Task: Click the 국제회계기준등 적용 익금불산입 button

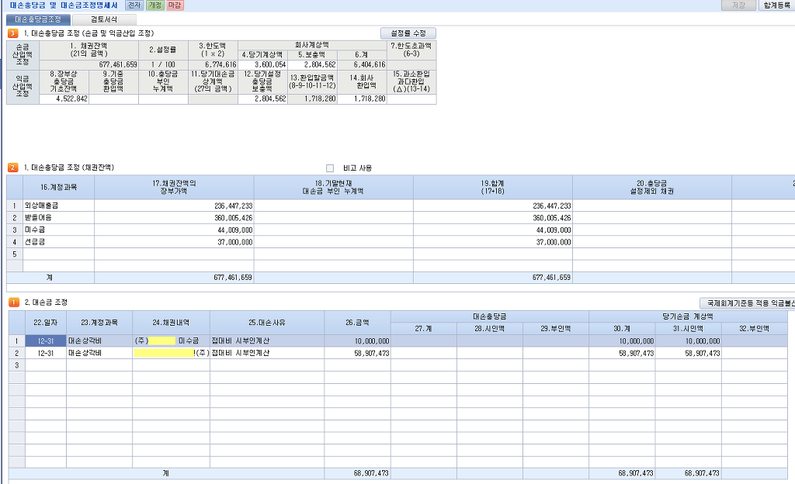Action: [747, 302]
